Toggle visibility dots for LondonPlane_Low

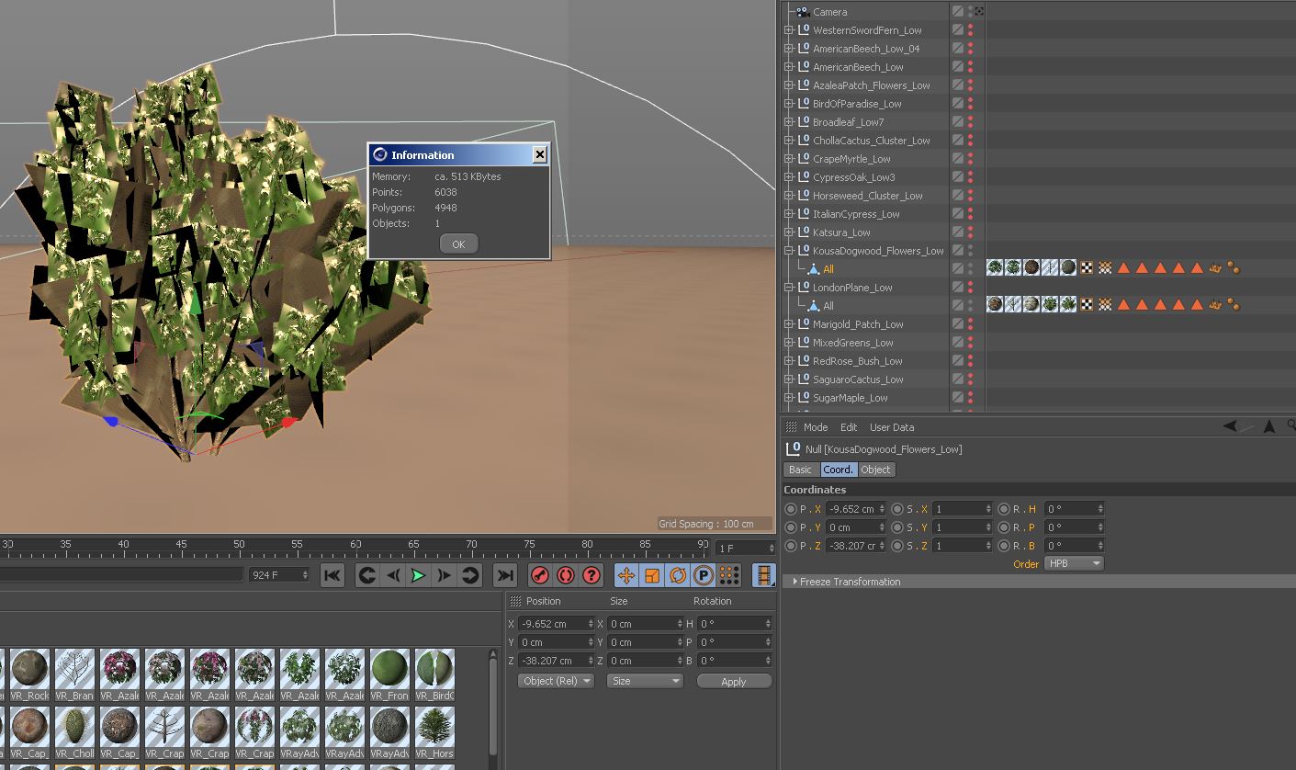point(970,288)
